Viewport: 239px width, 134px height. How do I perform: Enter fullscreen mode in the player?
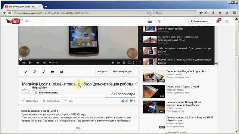point(135,63)
